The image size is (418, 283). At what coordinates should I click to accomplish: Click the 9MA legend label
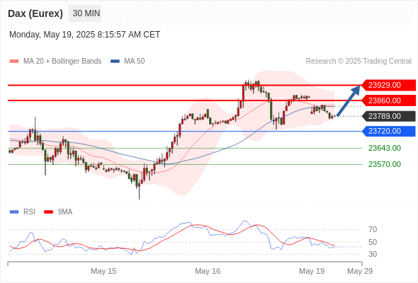point(65,212)
